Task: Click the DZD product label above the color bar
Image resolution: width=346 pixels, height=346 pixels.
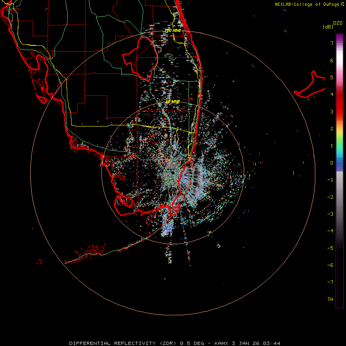Action: [x=338, y=23]
